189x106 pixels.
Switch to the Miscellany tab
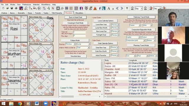(79, 13)
